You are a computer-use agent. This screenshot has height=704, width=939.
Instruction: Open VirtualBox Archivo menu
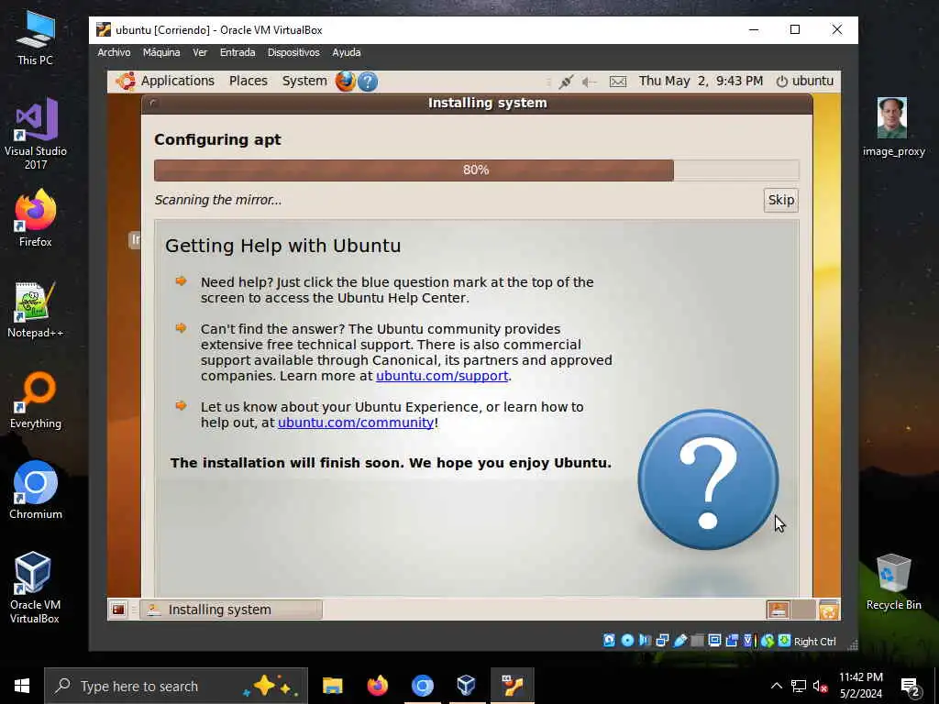point(114,52)
